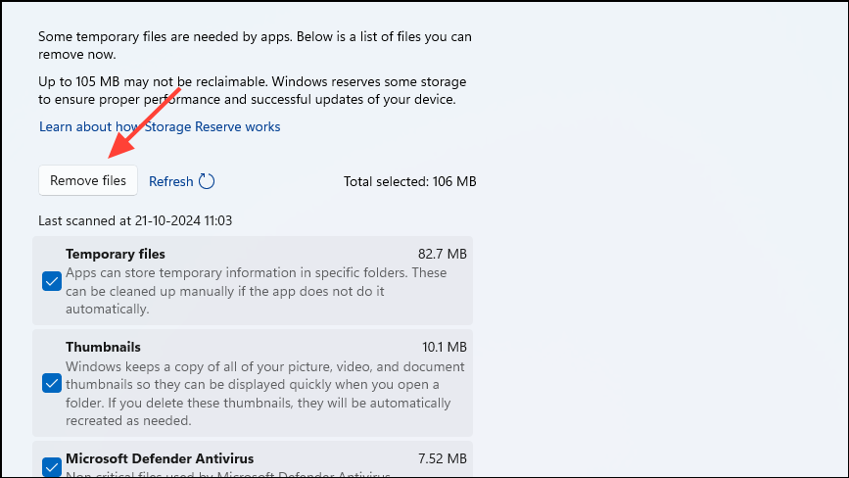Click the Refresh text link
The image size is (849, 478).
click(x=170, y=181)
